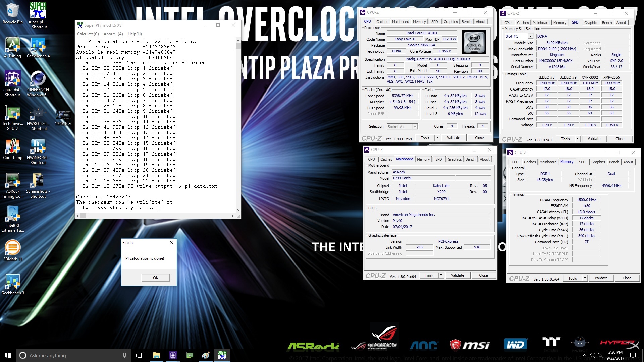
Task: Open CINEBENCH Windows desktop icon
Action: pyautogui.click(x=38, y=84)
